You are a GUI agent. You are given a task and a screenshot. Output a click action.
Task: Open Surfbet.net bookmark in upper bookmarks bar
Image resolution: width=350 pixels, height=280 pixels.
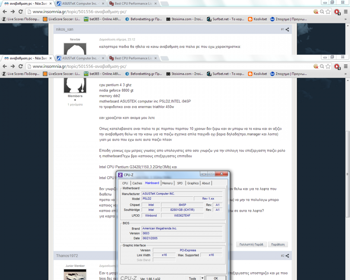[x=225, y=19]
